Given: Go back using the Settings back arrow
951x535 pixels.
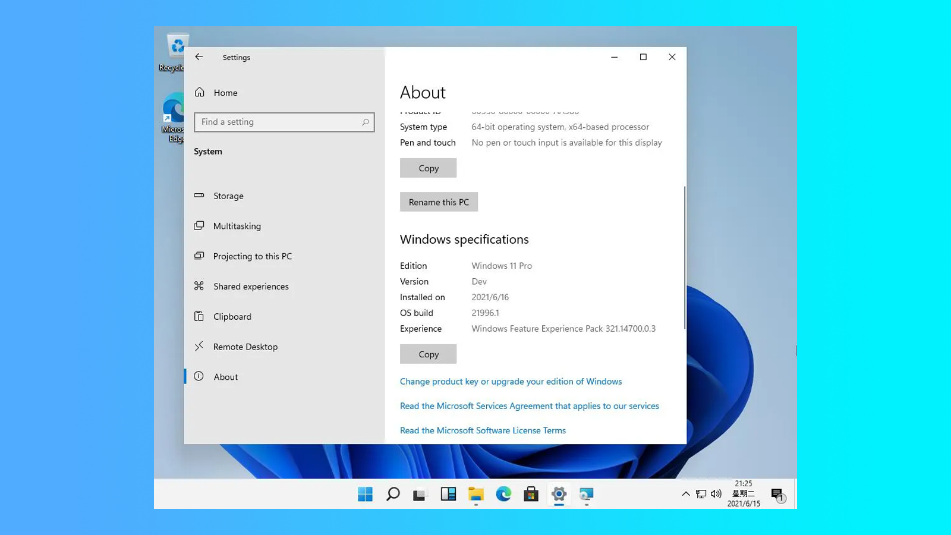Looking at the screenshot, I should [199, 57].
